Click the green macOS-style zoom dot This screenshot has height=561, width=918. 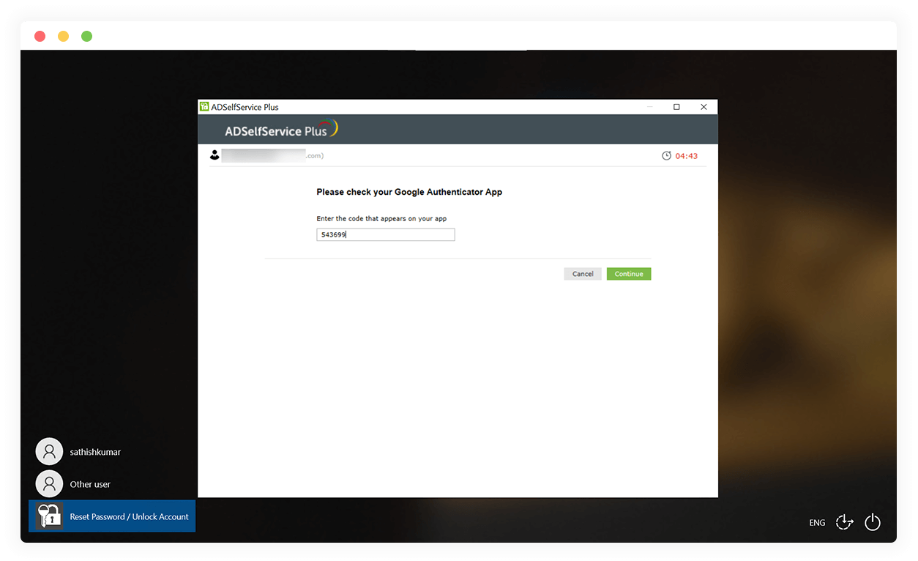coord(87,36)
